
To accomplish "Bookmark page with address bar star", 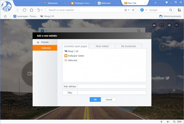I will tap(126, 10).
